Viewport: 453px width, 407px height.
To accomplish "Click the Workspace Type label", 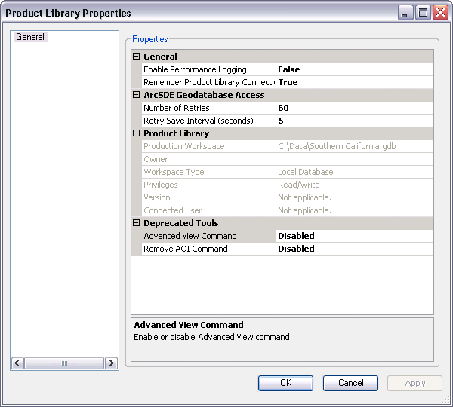I will pyautogui.click(x=174, y=172).
